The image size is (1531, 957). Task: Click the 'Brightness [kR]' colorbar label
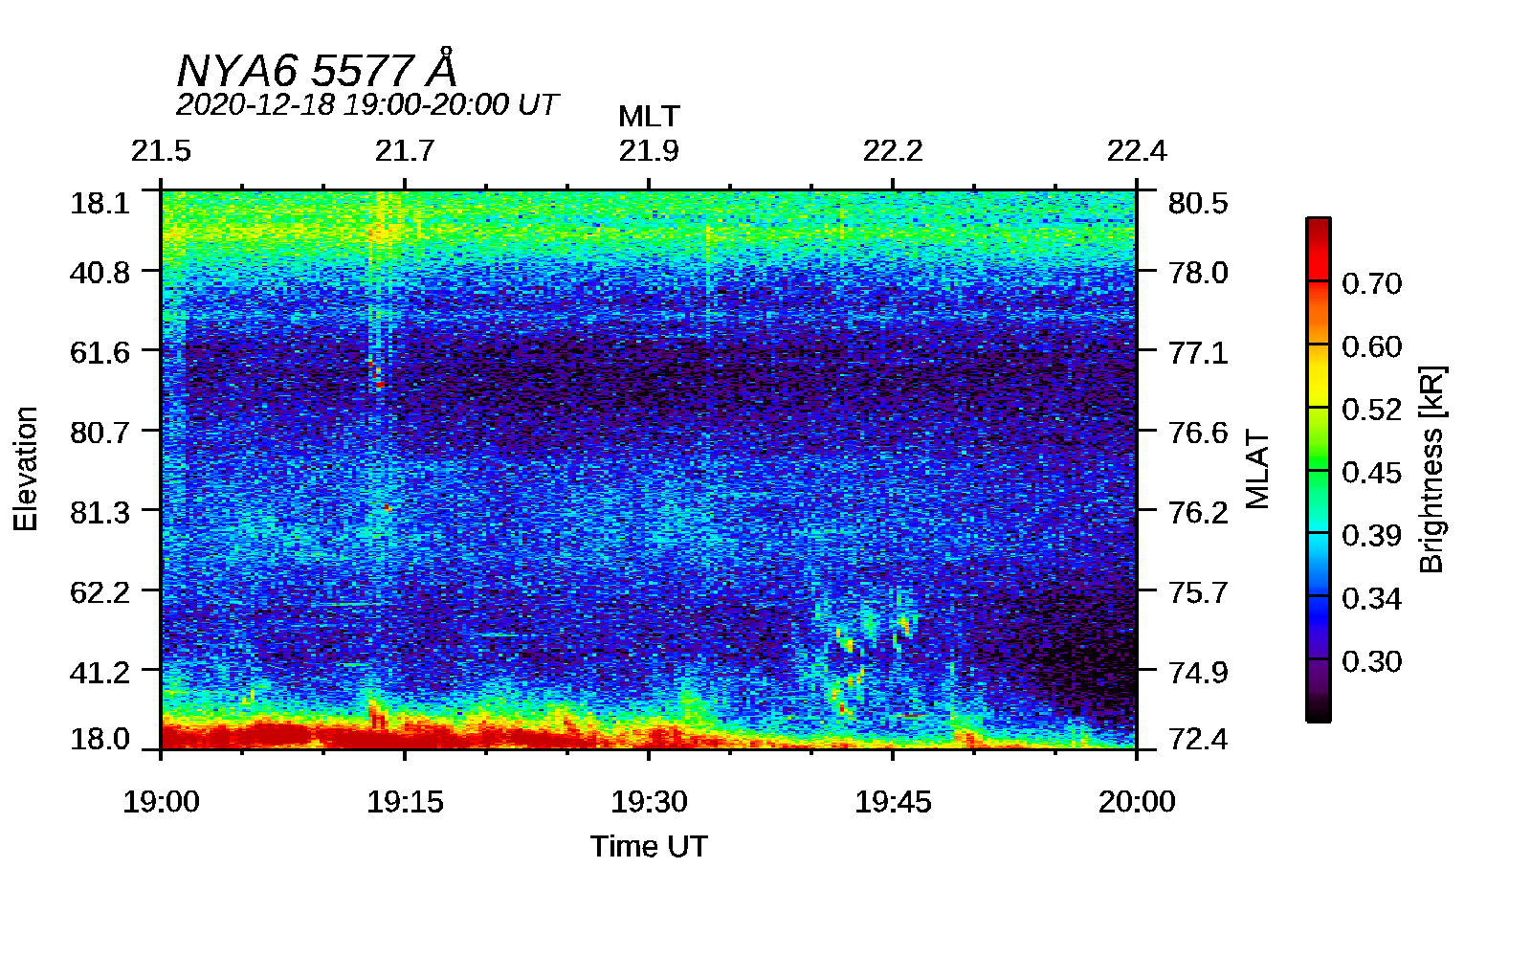1432,469
